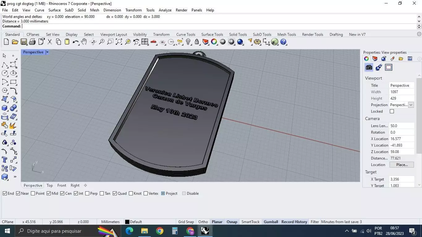
Task: Select the Circle tool in the left sidebar
Action: tap(5, 73)
